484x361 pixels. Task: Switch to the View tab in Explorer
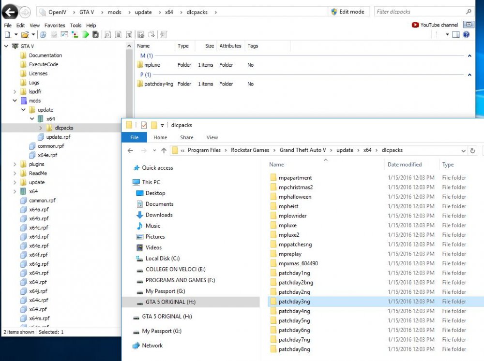[212, 137]
